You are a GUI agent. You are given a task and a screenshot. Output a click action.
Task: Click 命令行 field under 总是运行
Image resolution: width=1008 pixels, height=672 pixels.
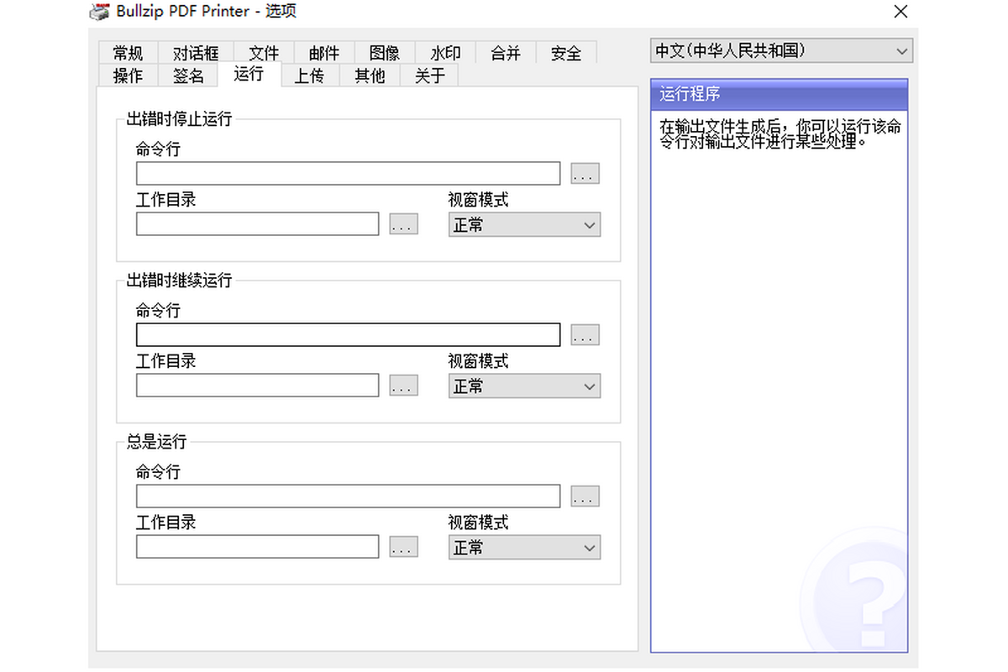[348, 496]
